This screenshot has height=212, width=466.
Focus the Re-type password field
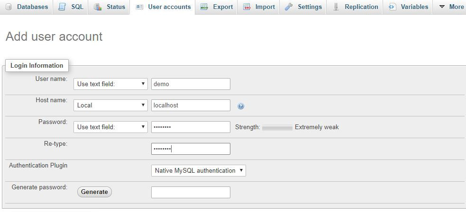point(191,149)
